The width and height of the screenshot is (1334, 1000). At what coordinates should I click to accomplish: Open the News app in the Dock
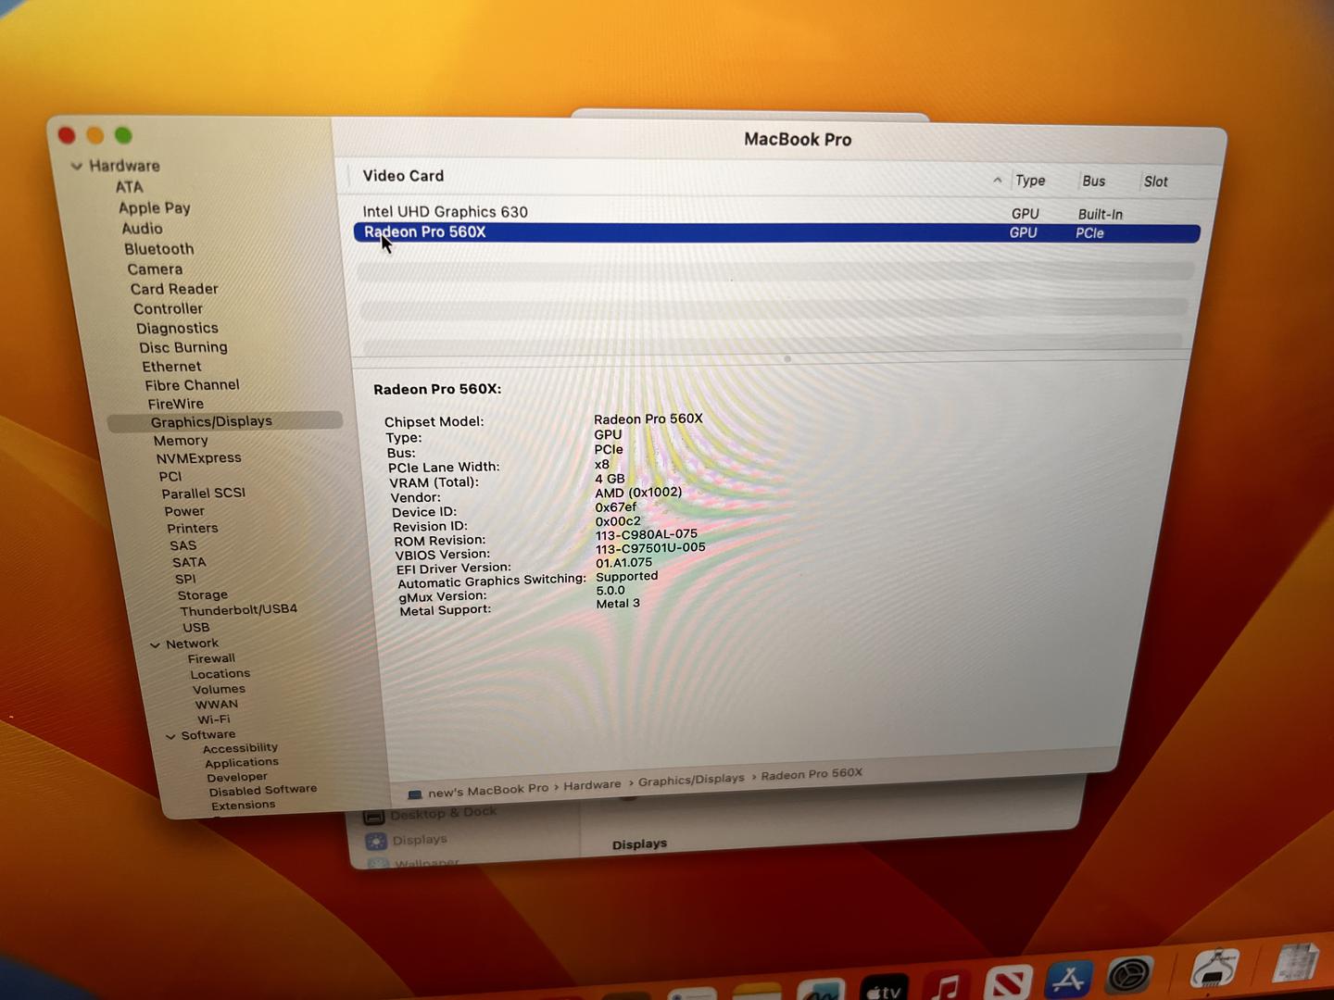click(1007, 981)
